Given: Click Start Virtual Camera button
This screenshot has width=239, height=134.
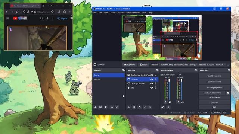Looking at the screenshot, I should (212, 93).
